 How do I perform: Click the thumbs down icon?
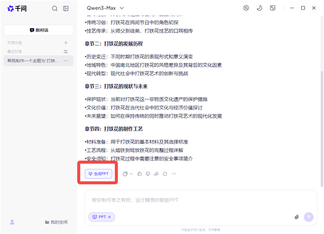[148, 174]
